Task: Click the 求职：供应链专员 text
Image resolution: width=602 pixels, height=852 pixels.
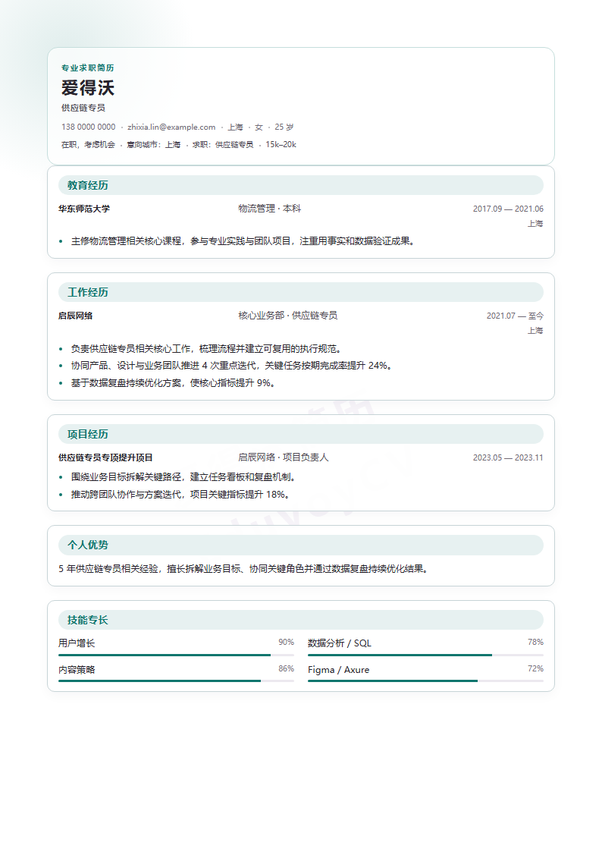Action: 223,145
